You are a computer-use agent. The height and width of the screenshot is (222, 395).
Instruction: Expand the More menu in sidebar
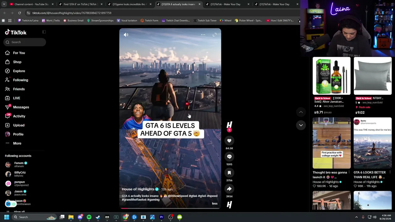pos(17,143)
